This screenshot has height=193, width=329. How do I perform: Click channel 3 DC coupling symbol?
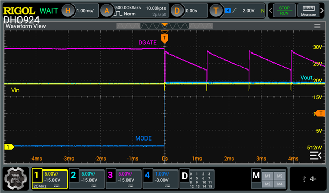[131, 186]
